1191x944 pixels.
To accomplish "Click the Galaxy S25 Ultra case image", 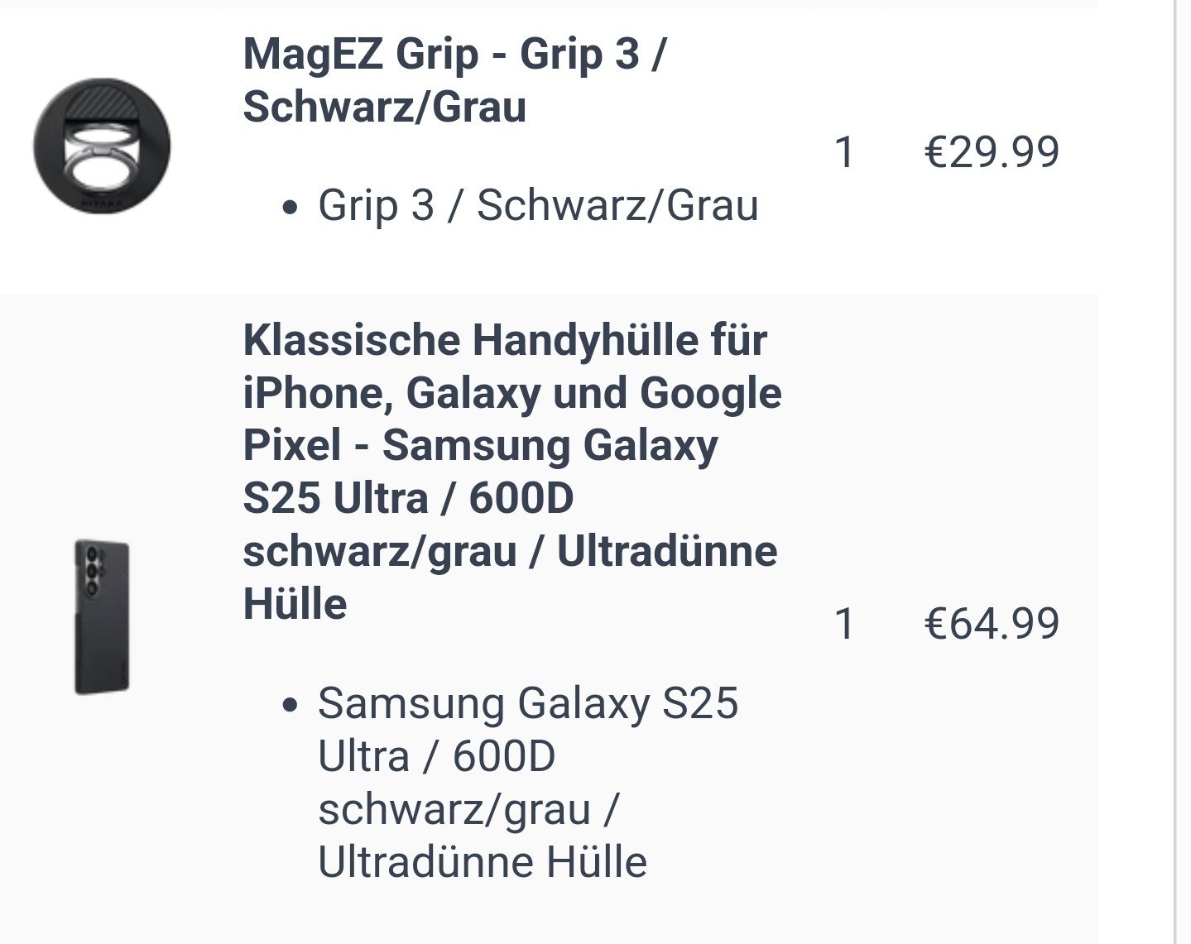I will [102, 617].
